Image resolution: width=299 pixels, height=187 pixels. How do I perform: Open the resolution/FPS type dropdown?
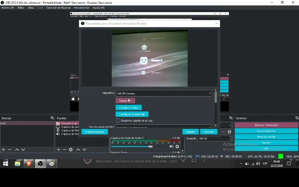point(164,127)
